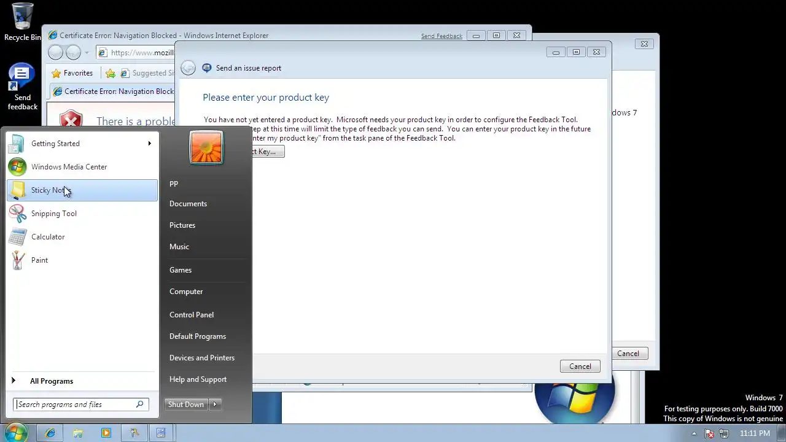Open the Send feedback desktop shortcut
Screen dimensions: 786x442
point(22,87)
